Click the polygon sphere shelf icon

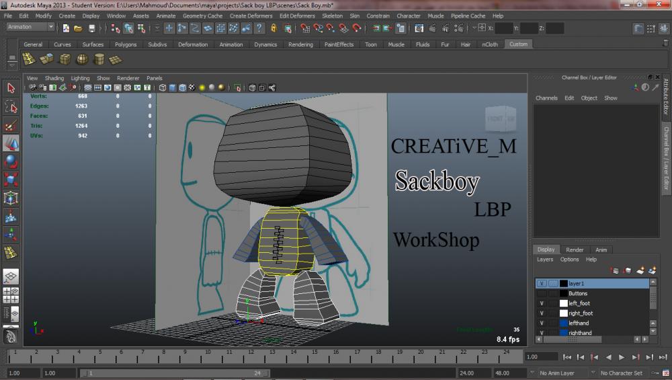pyautogui.click(x=82, y=59)
